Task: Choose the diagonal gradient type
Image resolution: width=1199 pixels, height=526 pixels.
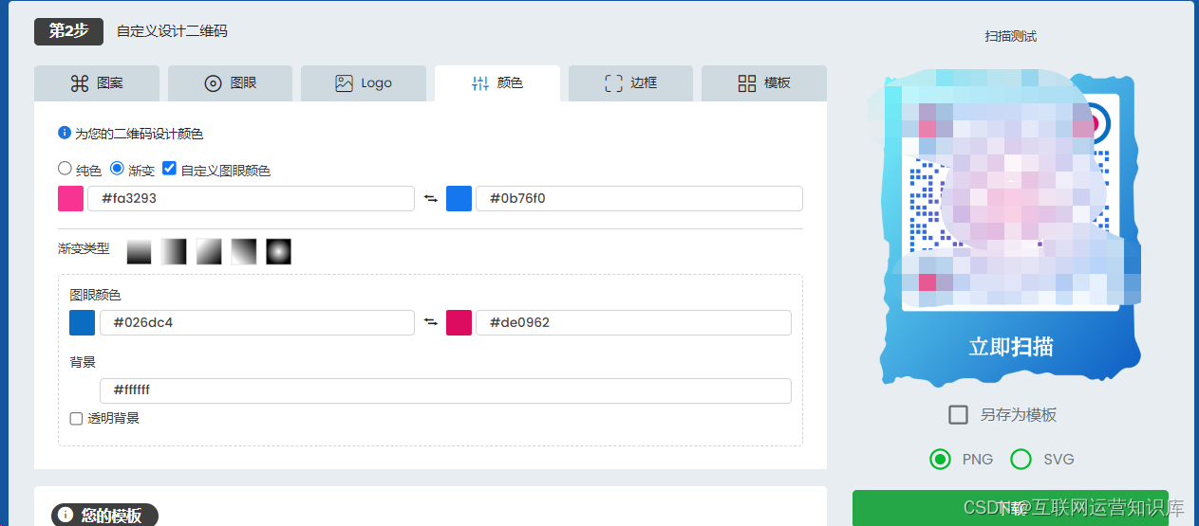Action: [209, 251]
